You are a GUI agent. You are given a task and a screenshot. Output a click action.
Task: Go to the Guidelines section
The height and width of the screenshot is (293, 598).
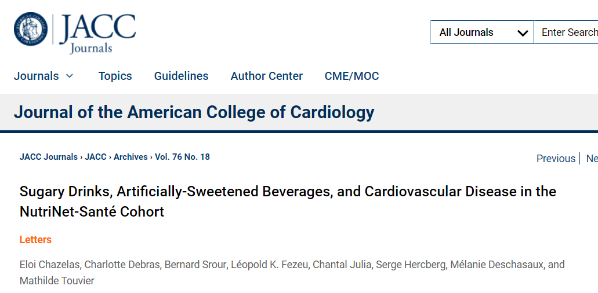click(181, 76)
